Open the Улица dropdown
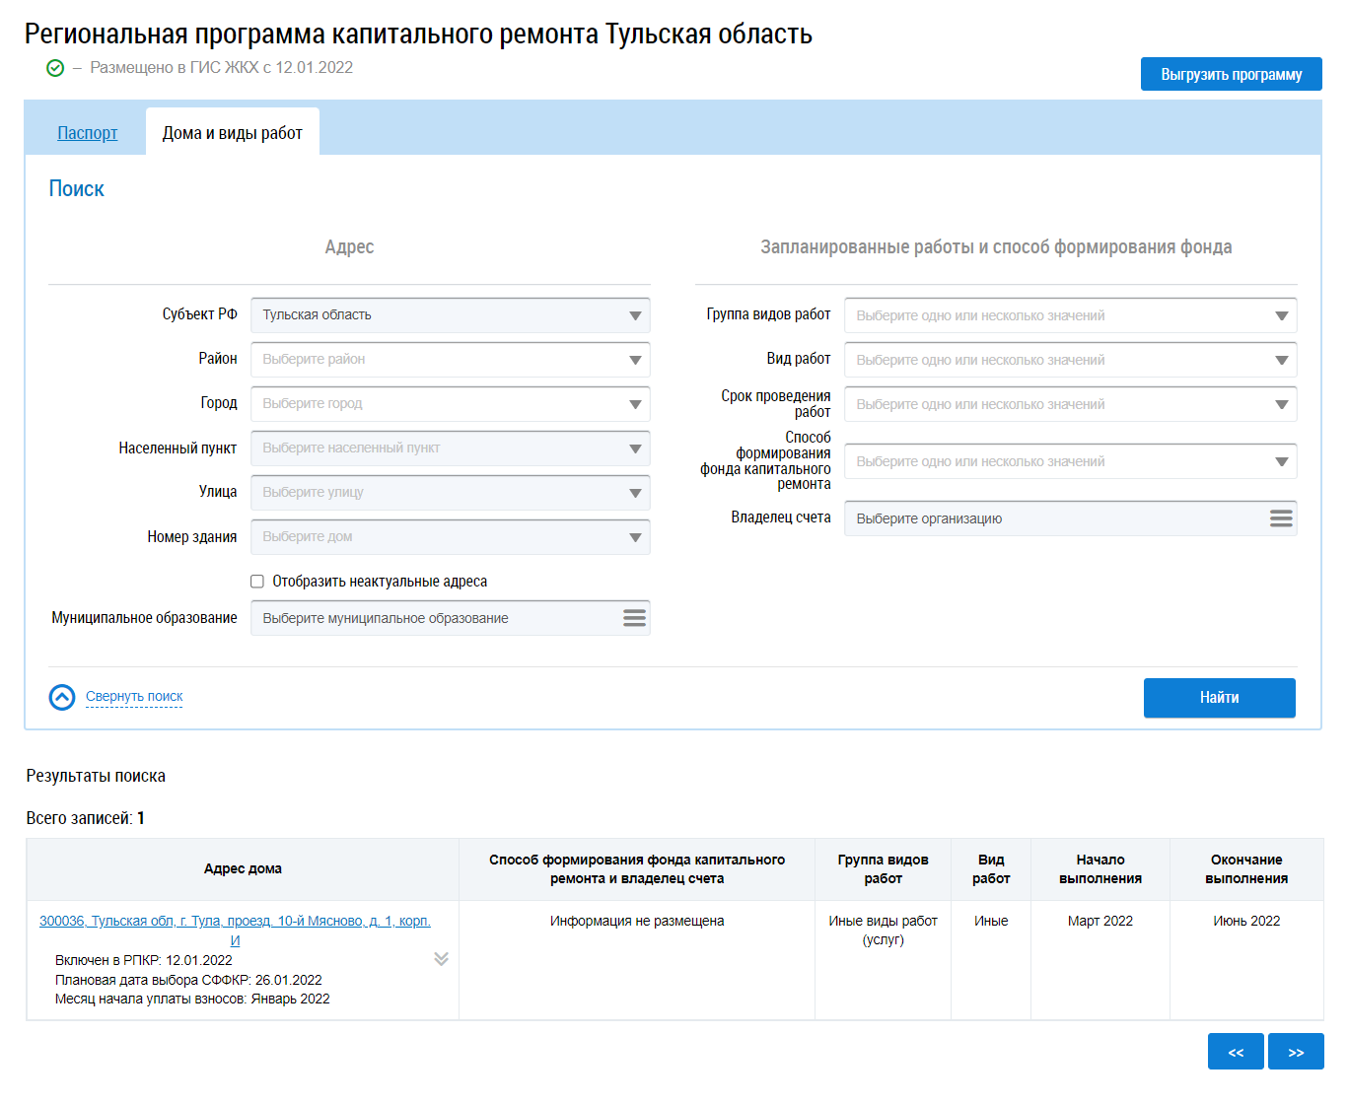 pos(451,493)
